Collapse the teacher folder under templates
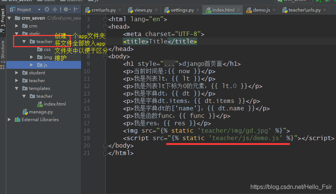The image size is (336, 194). [24, 96]
